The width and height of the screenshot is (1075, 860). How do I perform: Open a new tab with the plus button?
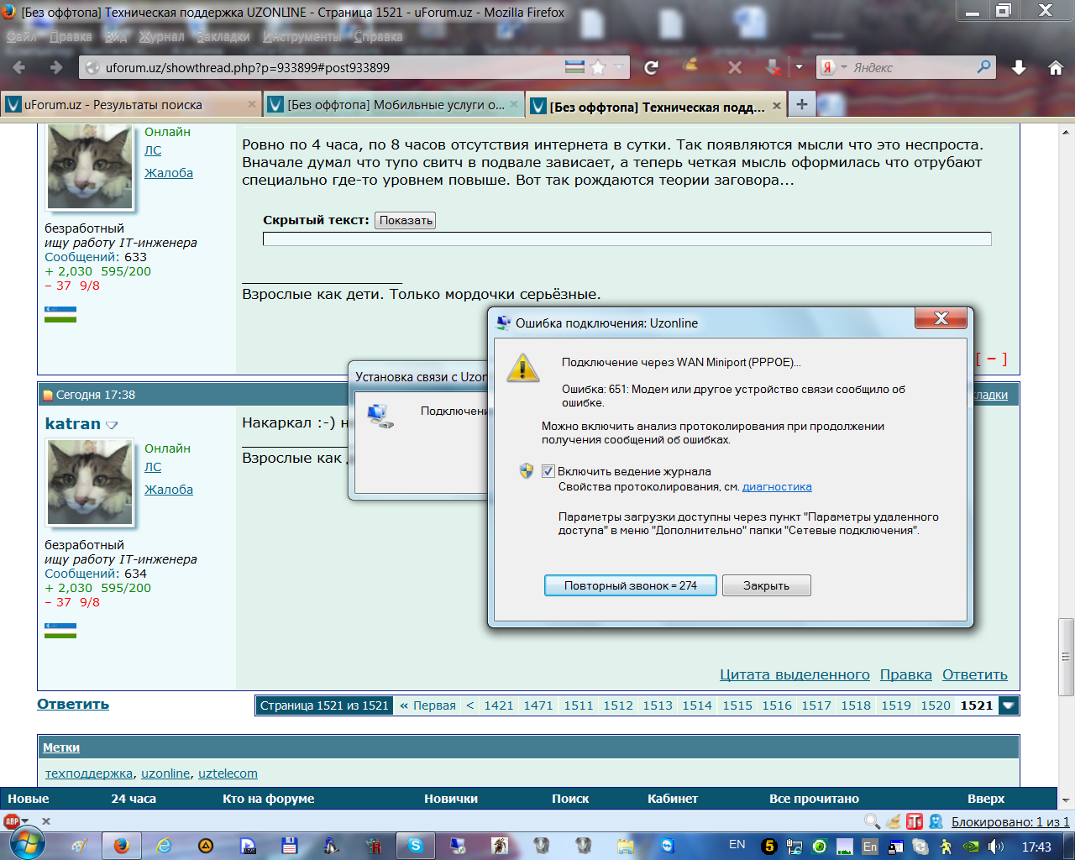point(802,104)
